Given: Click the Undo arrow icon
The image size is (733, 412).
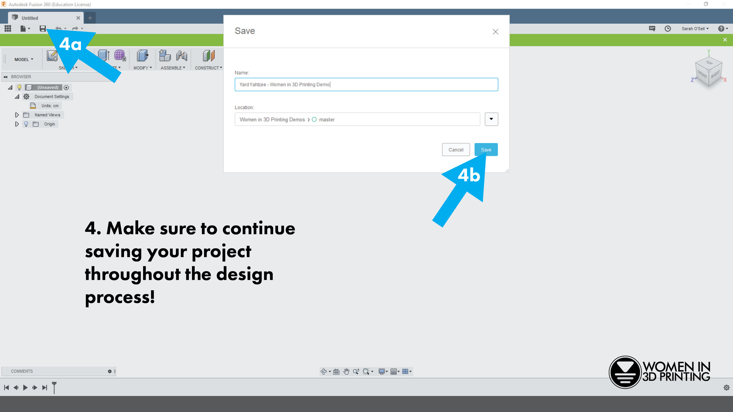Looking at the screenshot, I should tap(59, 28).
